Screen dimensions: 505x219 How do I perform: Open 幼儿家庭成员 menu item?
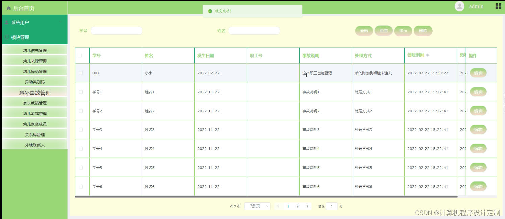(34, 124)
